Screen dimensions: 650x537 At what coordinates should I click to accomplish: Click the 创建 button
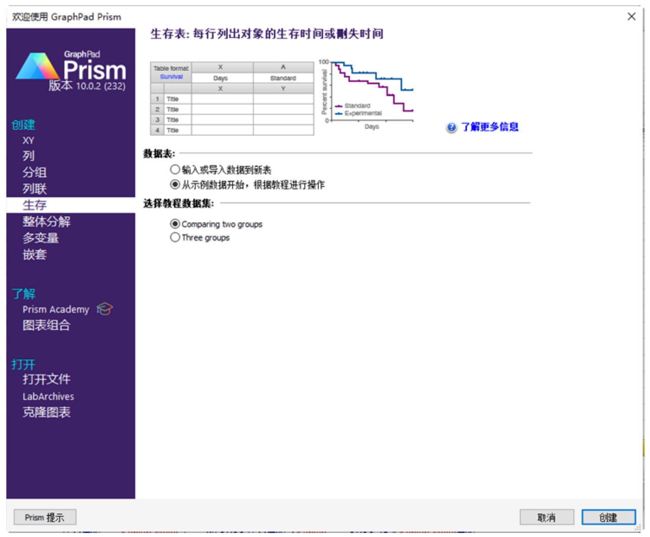pos(609,517)
